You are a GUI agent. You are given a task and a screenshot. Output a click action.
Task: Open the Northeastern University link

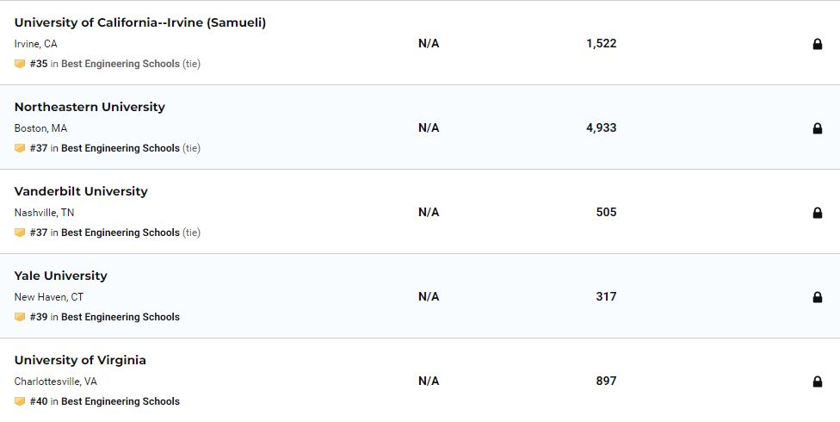click(90, 107)
